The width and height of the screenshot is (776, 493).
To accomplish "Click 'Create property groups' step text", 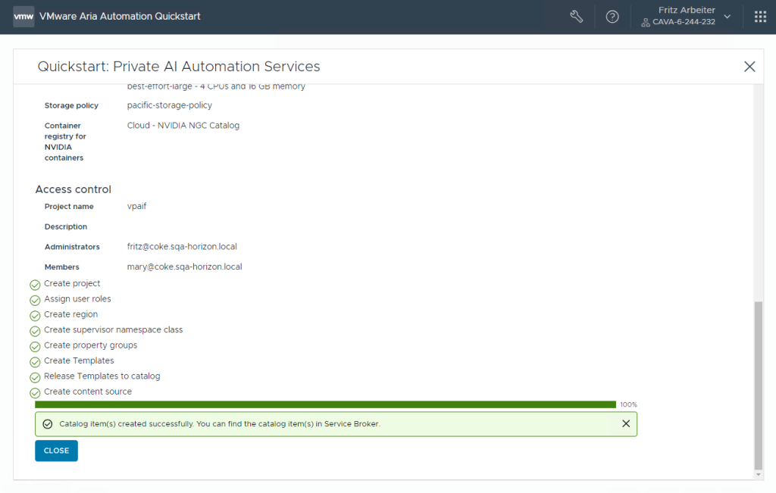I will coord(91,345).
